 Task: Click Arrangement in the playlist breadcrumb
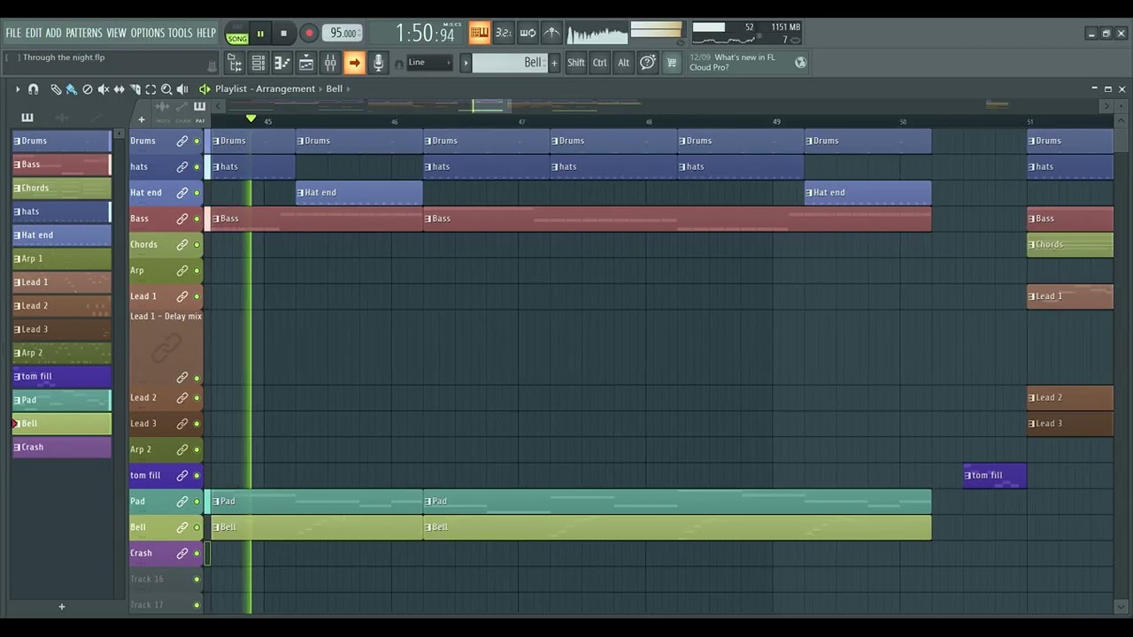coord(285,88)
